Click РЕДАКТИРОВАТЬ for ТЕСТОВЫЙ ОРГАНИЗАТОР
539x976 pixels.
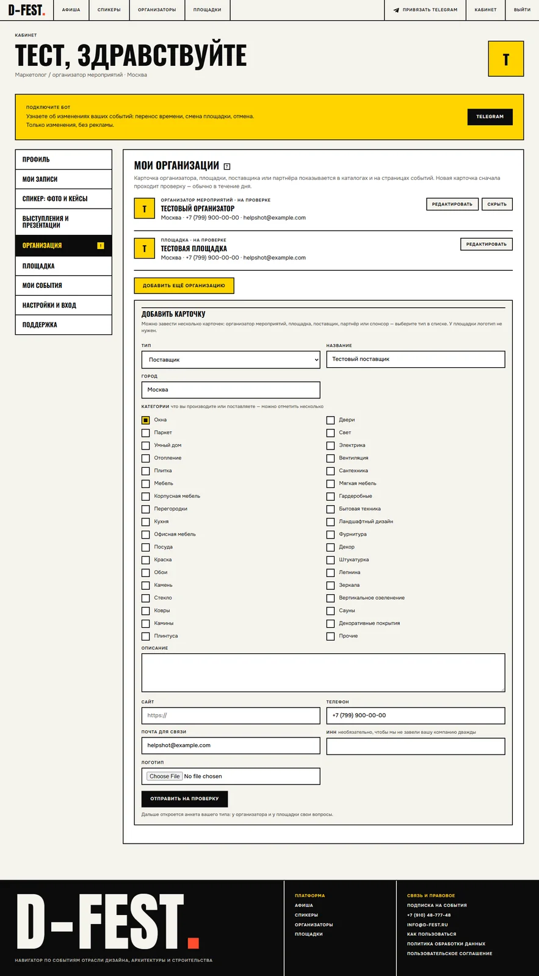click(x=452, y=204)
